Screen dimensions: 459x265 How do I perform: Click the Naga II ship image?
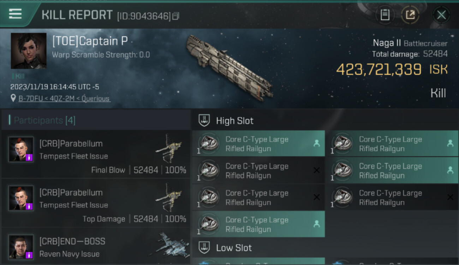(229, 66)
